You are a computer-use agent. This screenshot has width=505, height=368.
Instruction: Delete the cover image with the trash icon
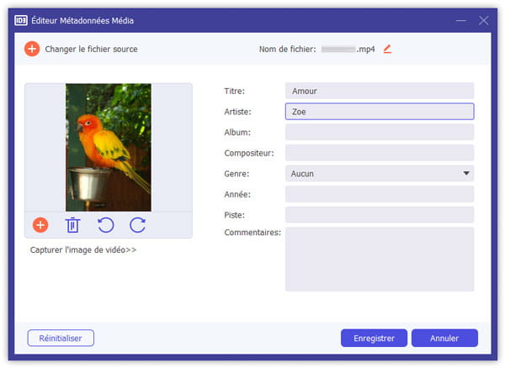point(72,224)
